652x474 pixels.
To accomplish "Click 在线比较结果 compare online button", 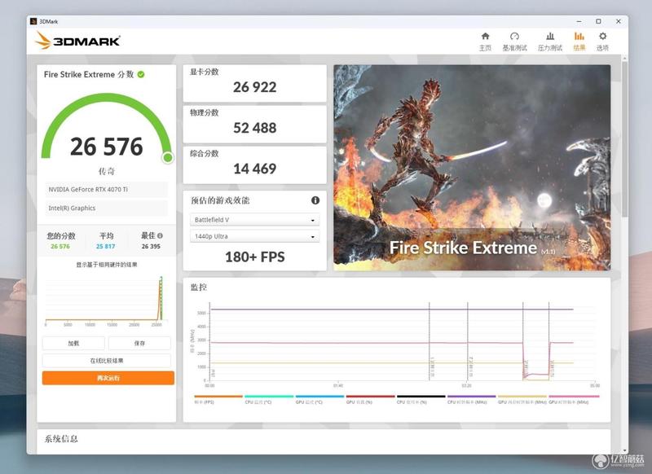I will pos(107,361).
